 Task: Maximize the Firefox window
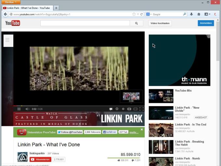point(208,2)
